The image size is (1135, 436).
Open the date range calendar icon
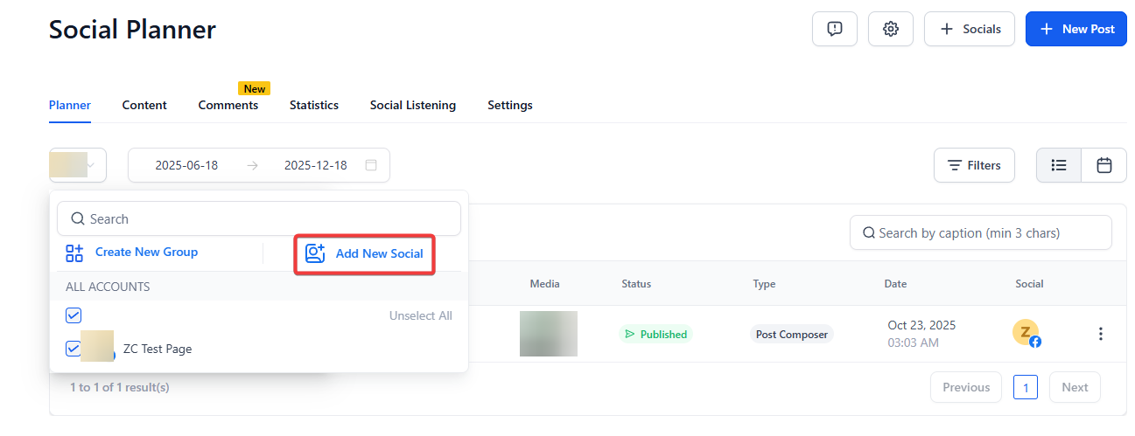click(371, 165)
